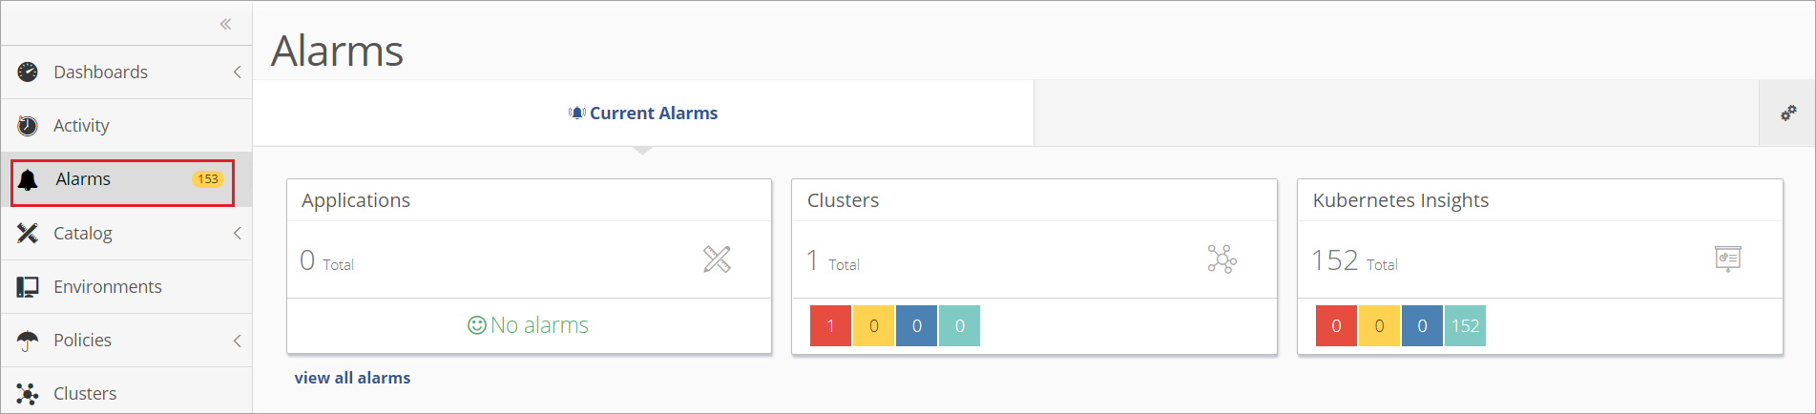Select teal 152 swatch in Kubernetes Insights
This screenshot has width=1816, height=414.
click(x=1465, y=325)
